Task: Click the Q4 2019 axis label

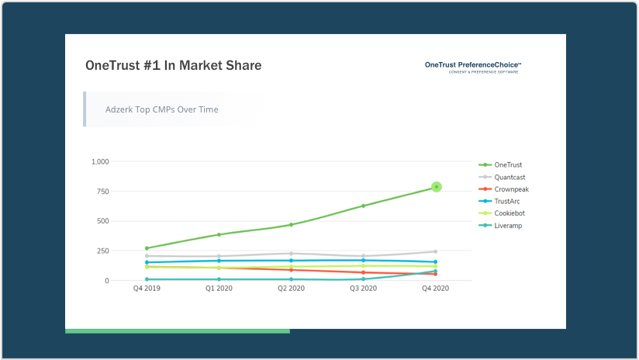Action: click(x=147, y=289)
